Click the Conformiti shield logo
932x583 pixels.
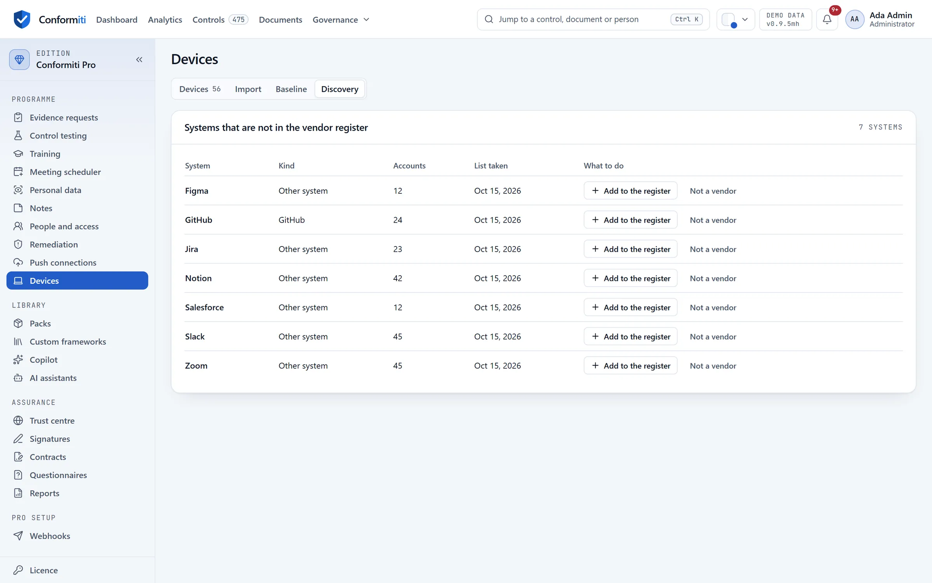22,19
